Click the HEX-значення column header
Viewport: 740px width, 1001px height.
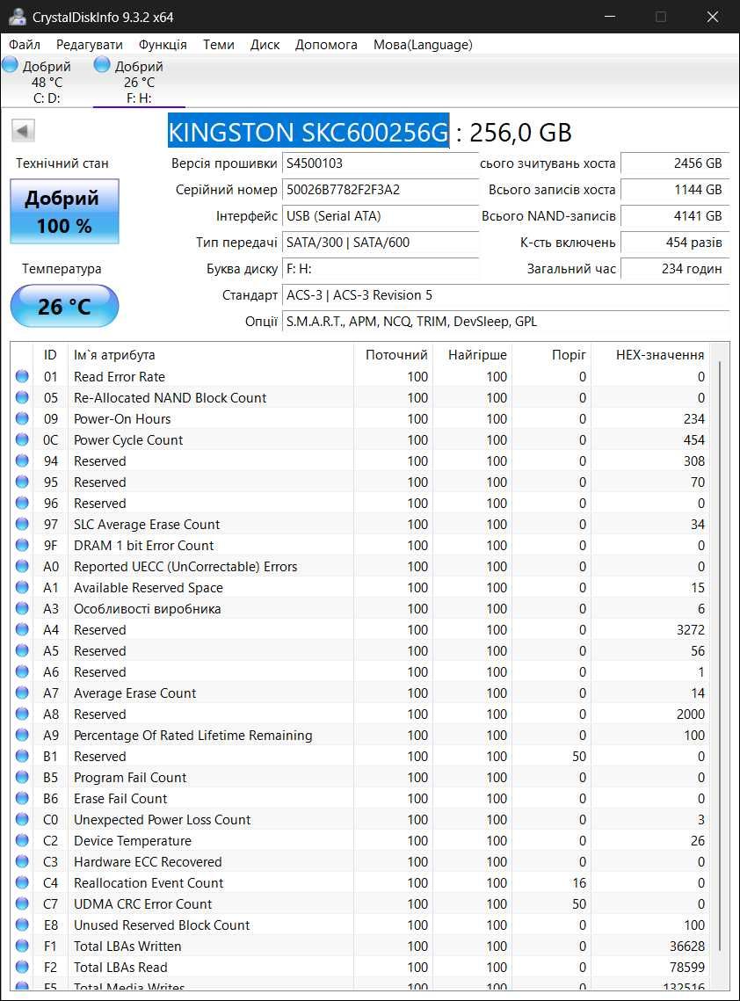coord(650,354)
